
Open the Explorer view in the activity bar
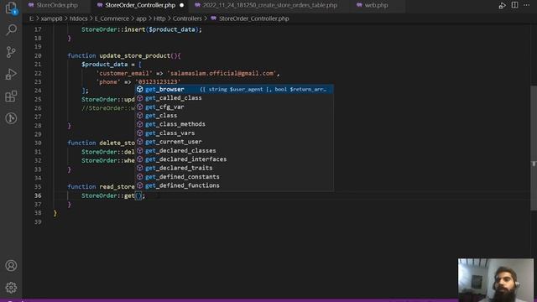(x=11, y=8)
